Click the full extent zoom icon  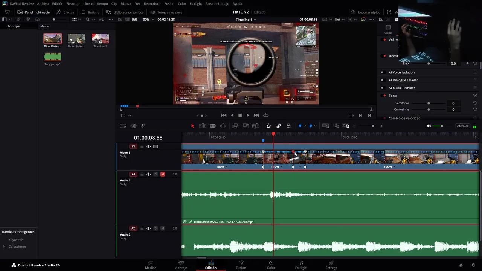[326, 126]
